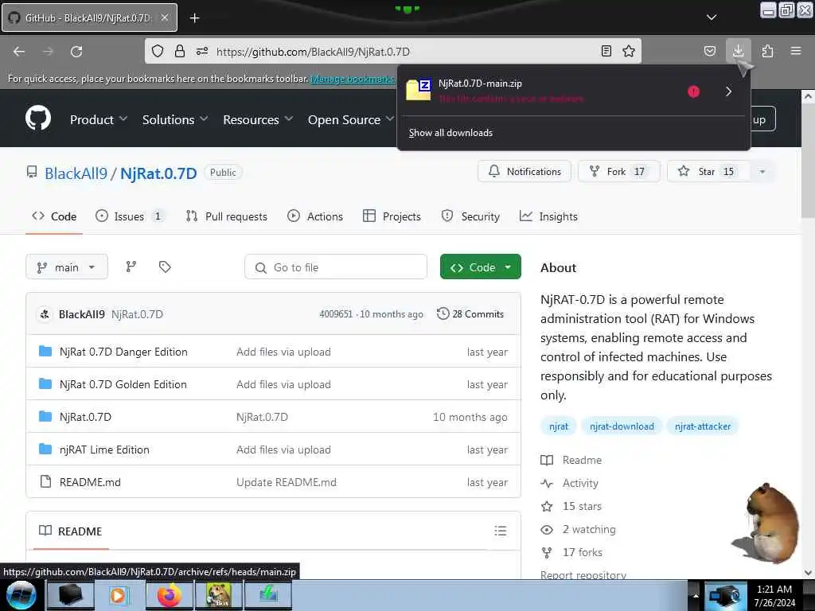Open commit hash 4009651

click(x=336, y=314)
